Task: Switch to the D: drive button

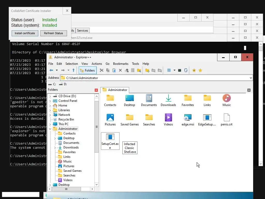Action: (x=63, y=84)
